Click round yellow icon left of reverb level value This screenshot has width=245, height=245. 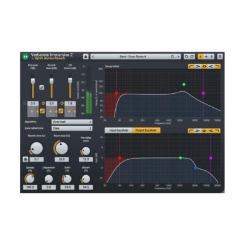(43, 104)
